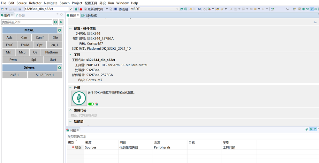Click the toolbar search magnifier icon
319x163 pixels.
(x=288, y=9)
